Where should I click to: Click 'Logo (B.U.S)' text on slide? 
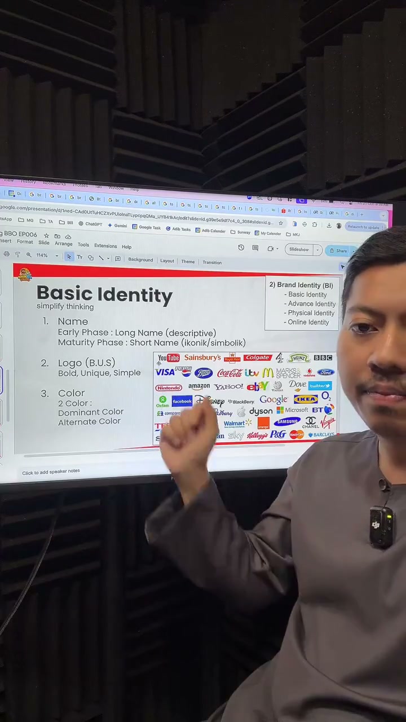tap(86, 363)
